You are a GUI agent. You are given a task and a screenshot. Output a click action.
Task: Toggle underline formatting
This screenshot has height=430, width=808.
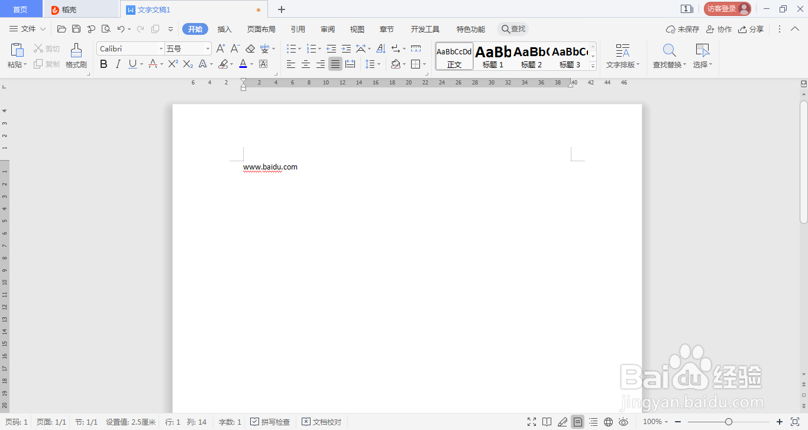[x=132, y=64]
